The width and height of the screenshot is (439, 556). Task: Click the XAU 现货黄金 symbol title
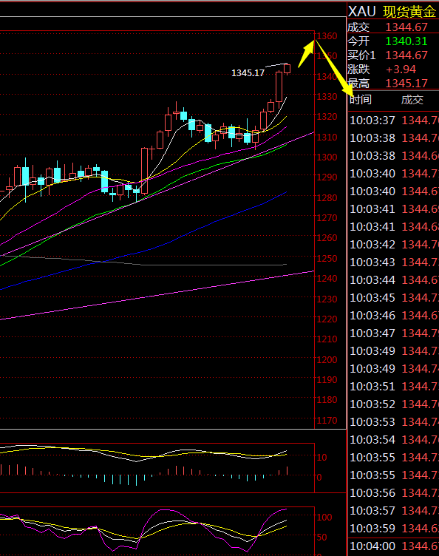392,12
